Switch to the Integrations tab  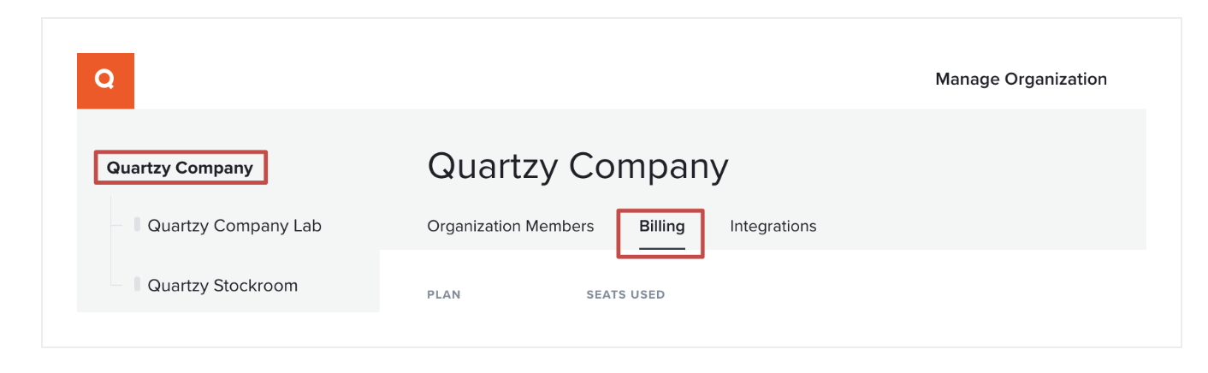(x=773, y=227)
